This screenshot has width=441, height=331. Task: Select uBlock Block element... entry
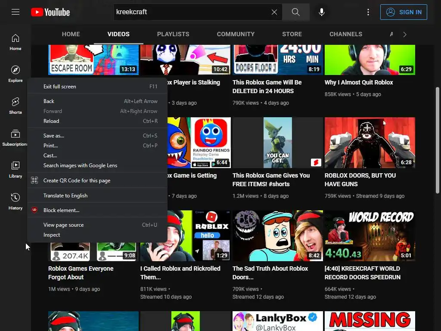click(97, 210)
